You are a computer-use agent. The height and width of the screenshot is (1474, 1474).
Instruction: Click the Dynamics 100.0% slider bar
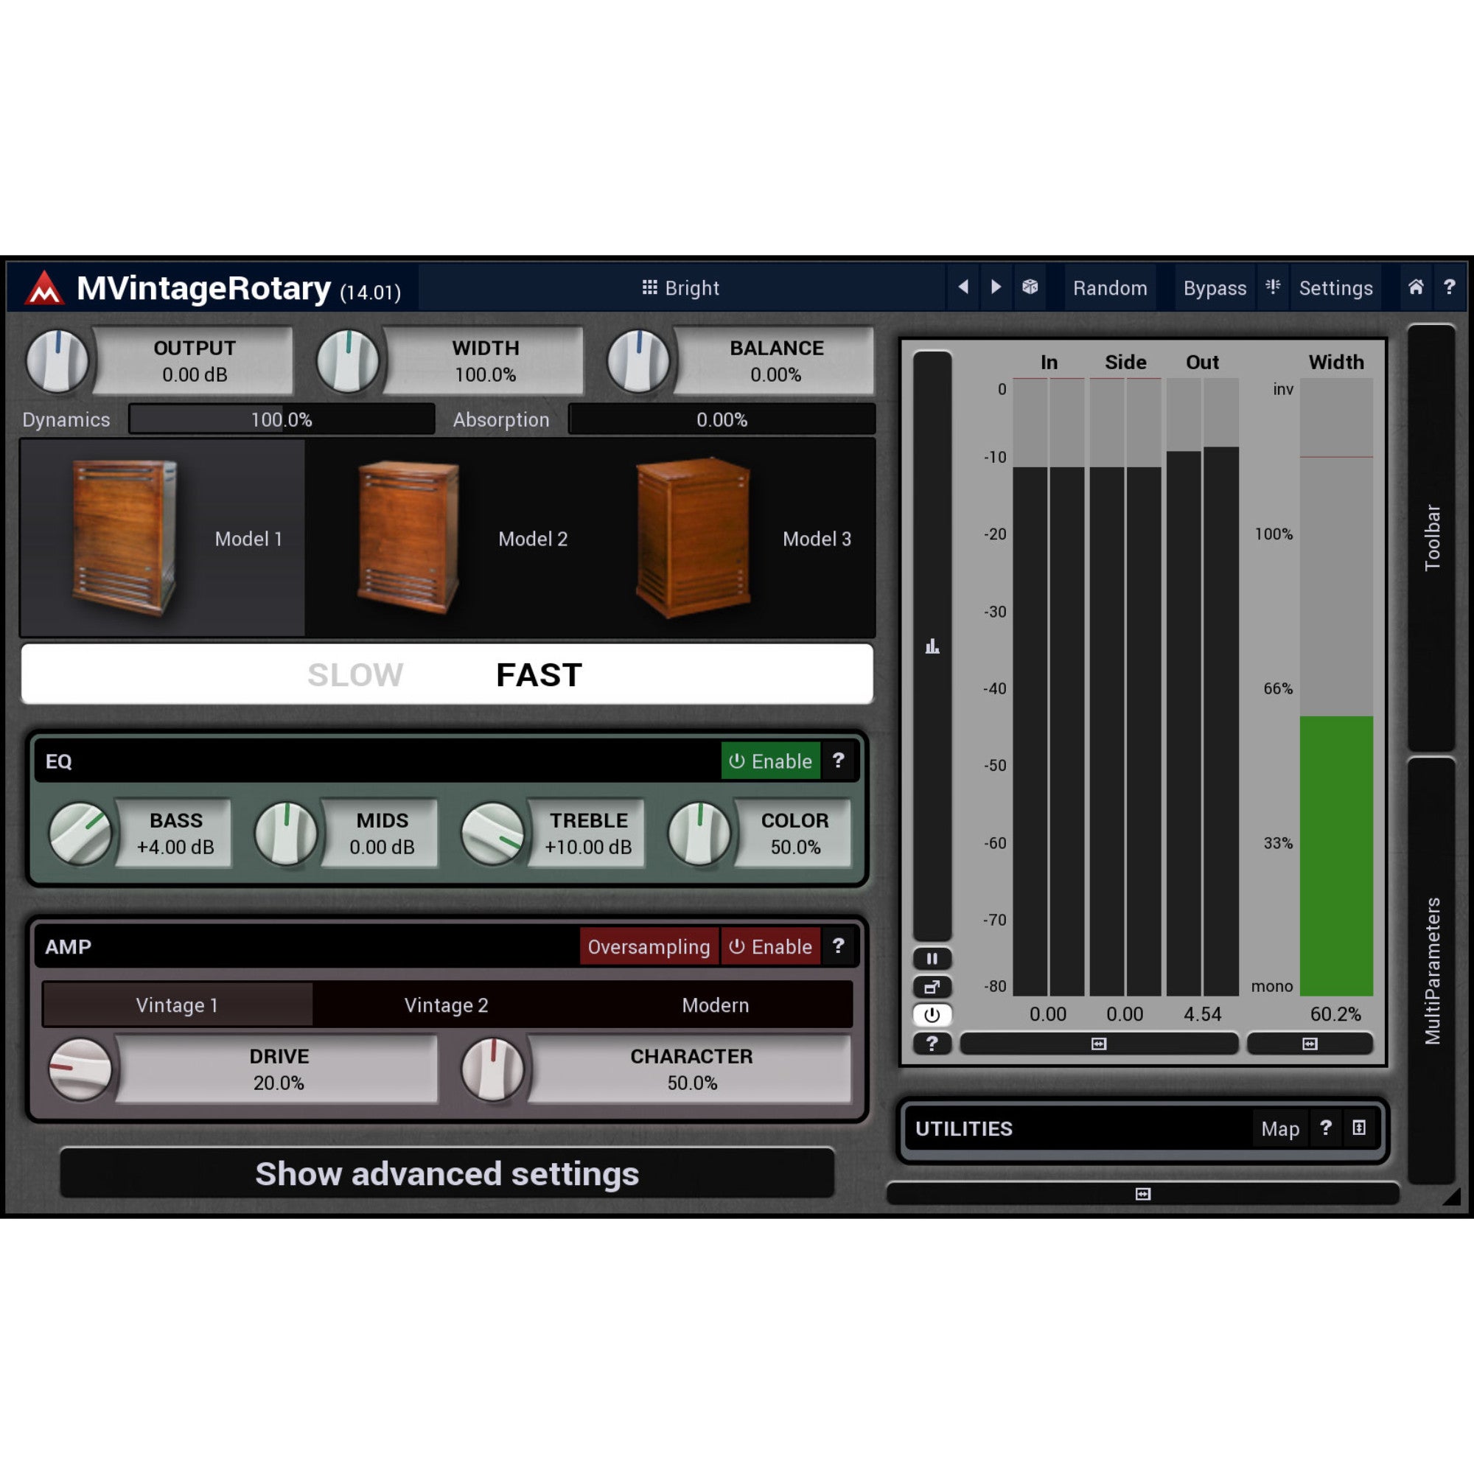tap(282, 419)
